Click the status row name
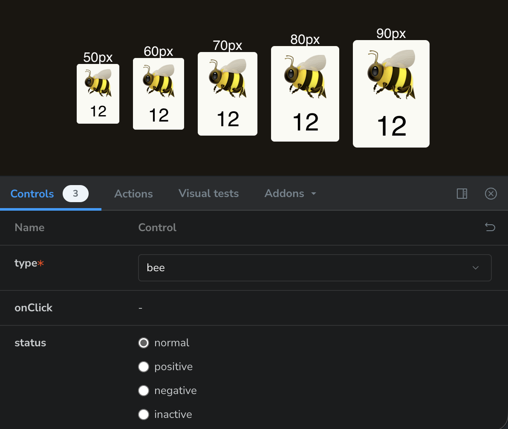 (30, 343)
